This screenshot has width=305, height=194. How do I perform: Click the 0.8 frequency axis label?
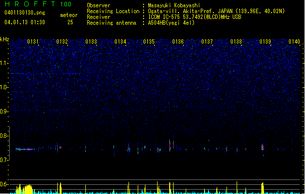click(x=4, y=136)
